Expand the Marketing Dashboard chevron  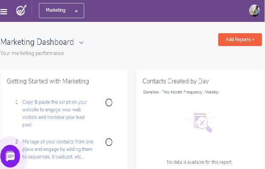(81, 42)
